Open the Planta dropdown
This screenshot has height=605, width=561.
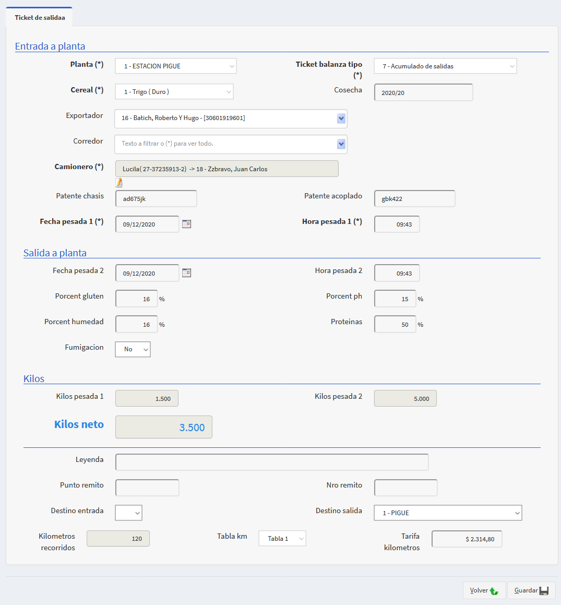176,66
